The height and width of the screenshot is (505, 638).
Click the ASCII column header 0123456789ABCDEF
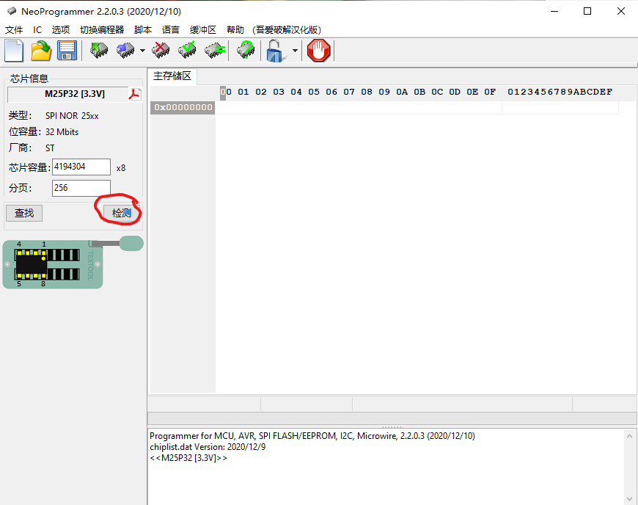tap(560, 92)
